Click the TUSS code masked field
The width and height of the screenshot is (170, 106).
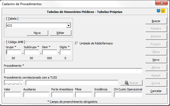(x=14, y=83)
